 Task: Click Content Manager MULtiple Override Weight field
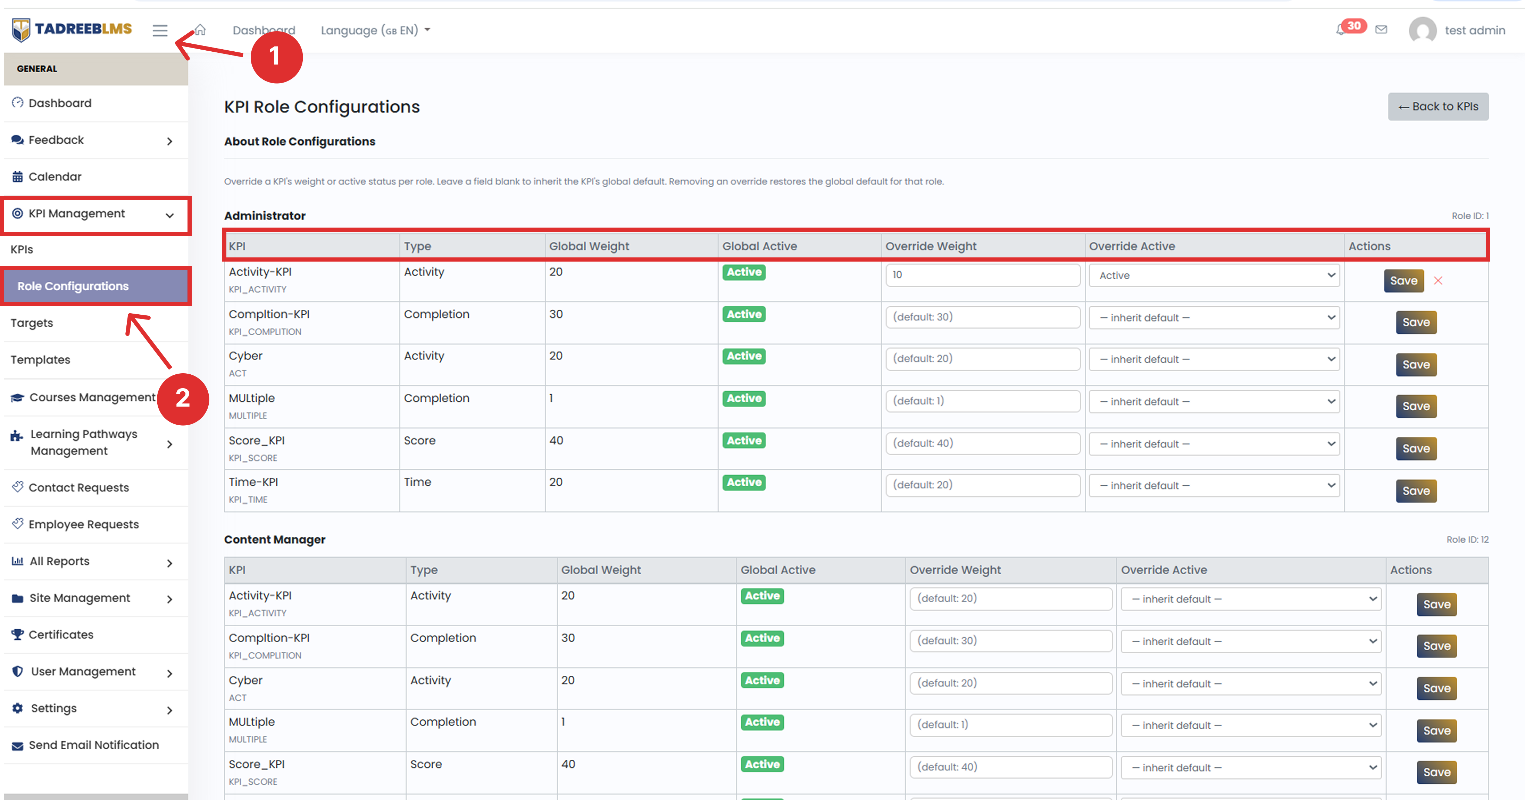1010,725
